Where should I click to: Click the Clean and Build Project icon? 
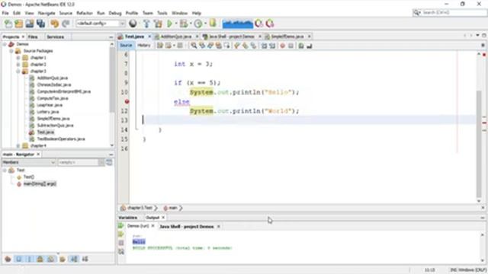pyautogui.click(x=158, y=24)
